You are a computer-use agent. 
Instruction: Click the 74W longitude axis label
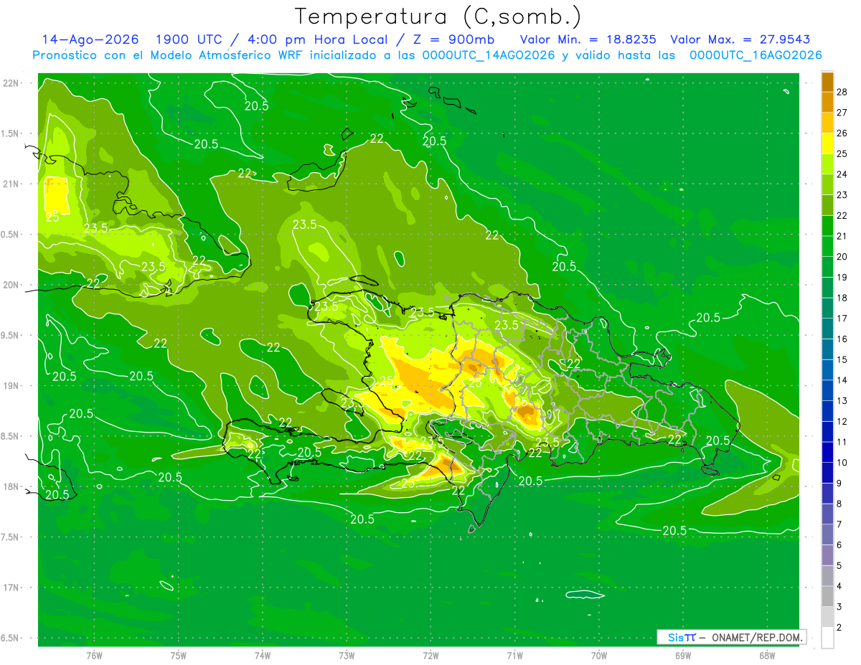tap(263, 655)
